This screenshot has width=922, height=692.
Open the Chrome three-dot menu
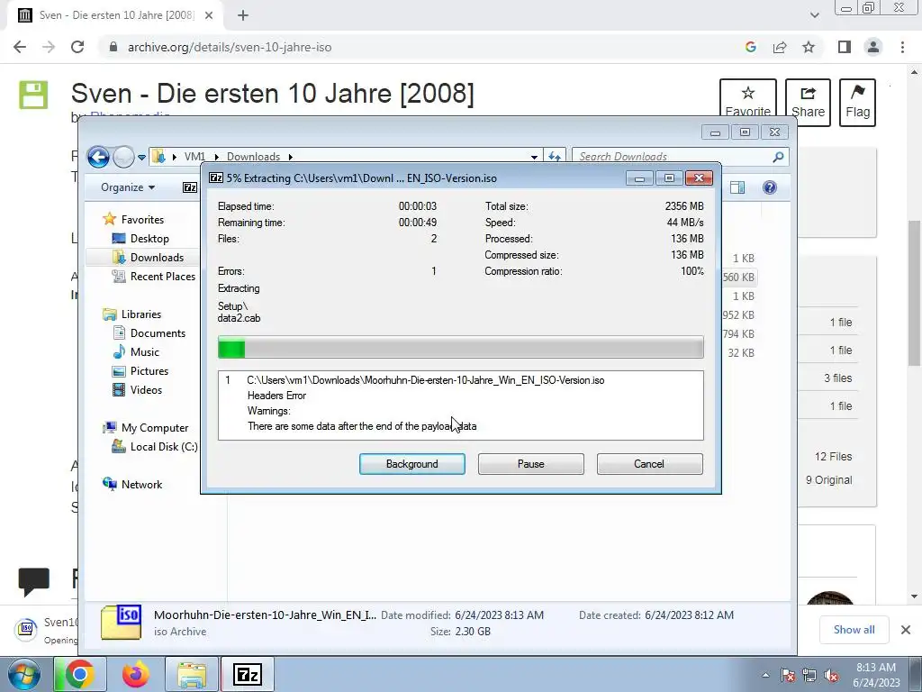pyautogui.click(x=902, y=47)
